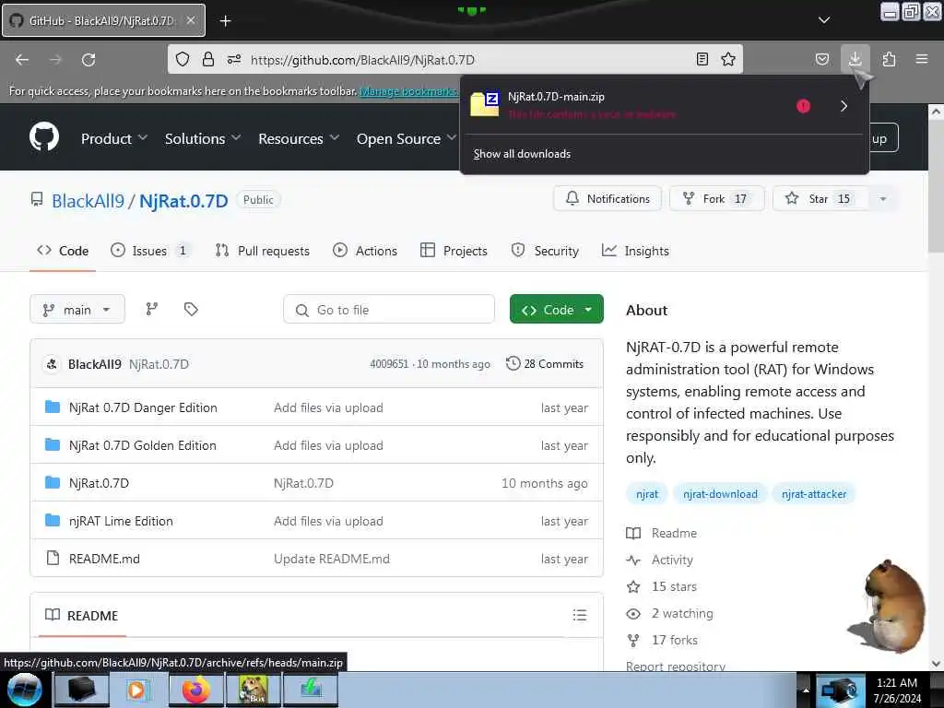The height and width of the screenshot is (708, 944).
Task: Expand the Resources menu
Action: (x=299, y=138)
